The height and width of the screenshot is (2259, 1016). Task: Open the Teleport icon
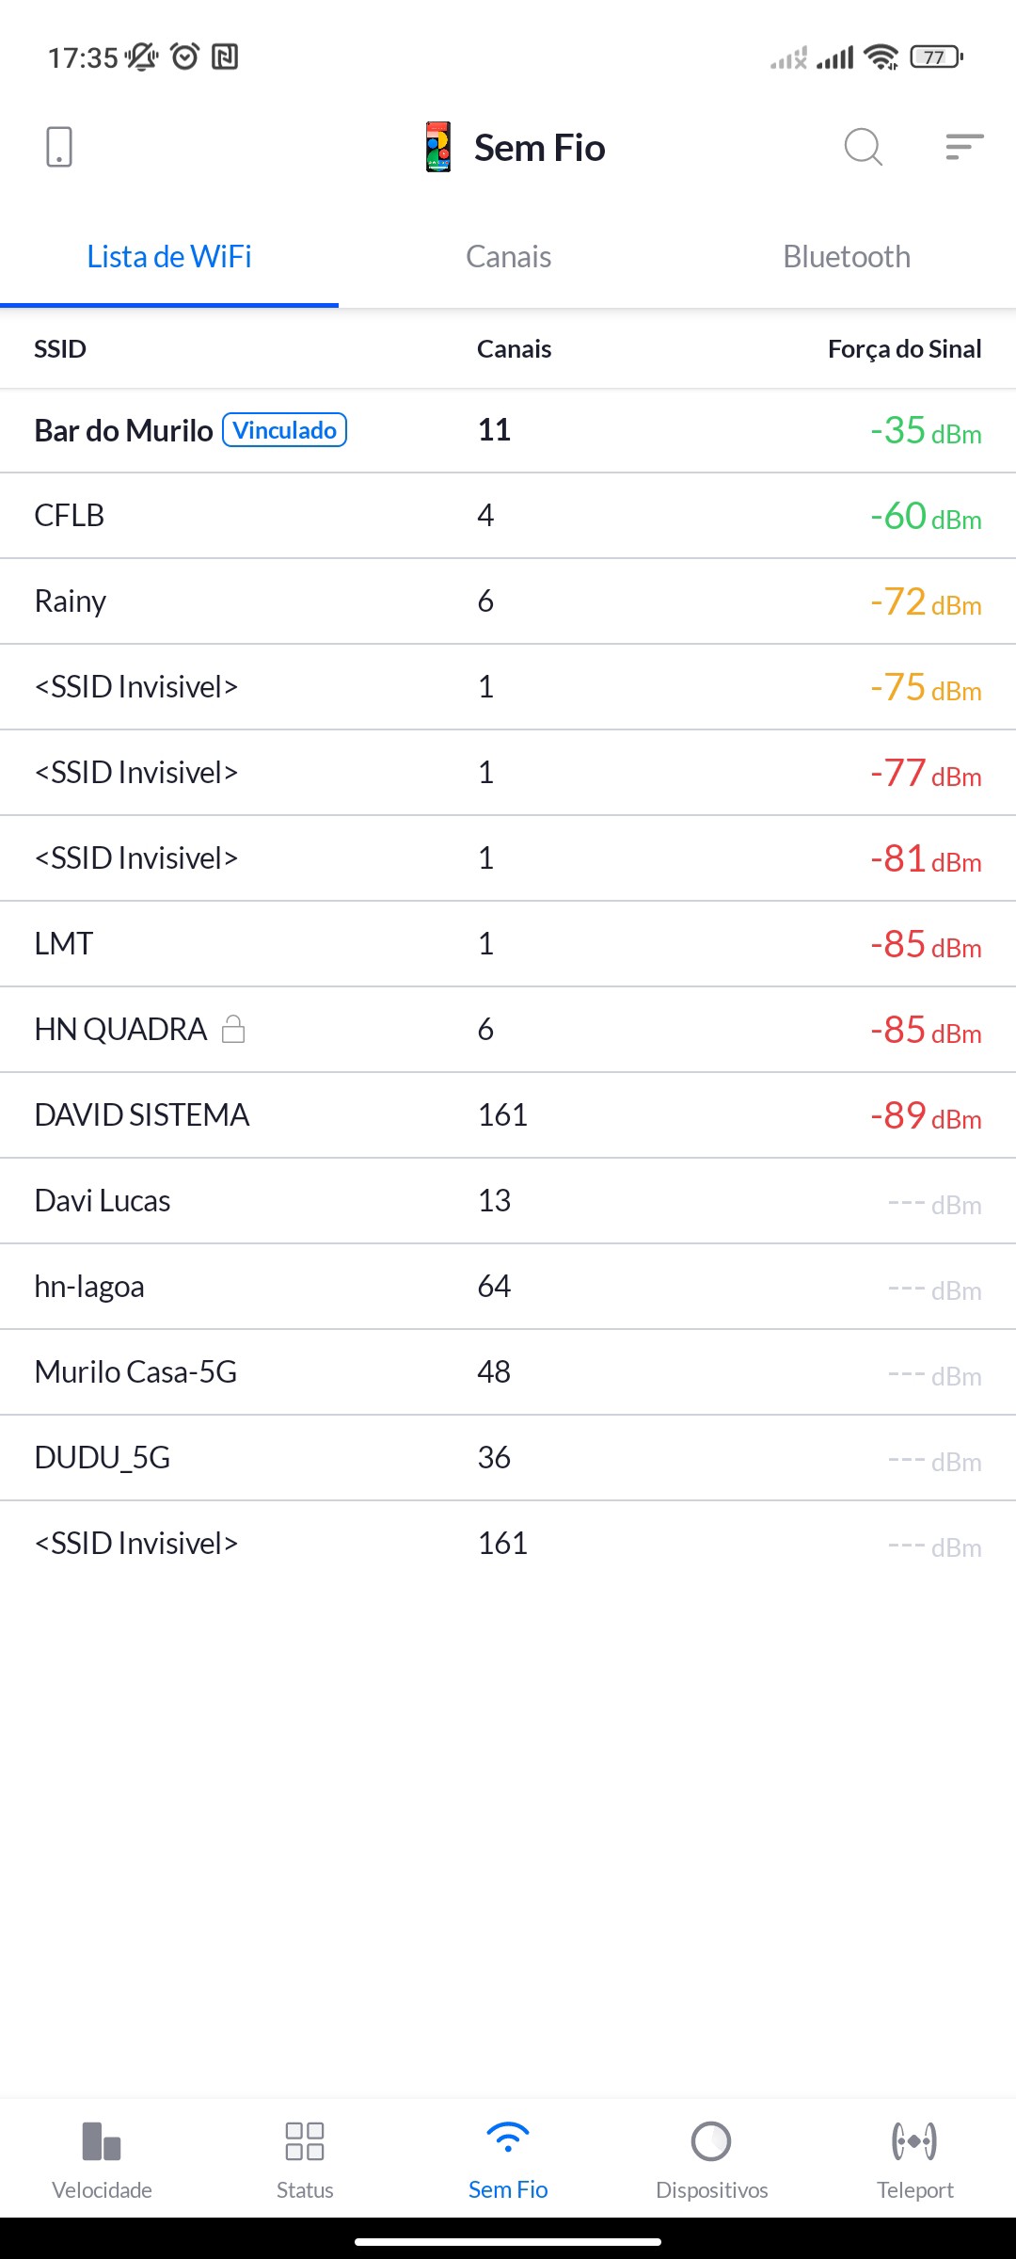click(914, 2141)
